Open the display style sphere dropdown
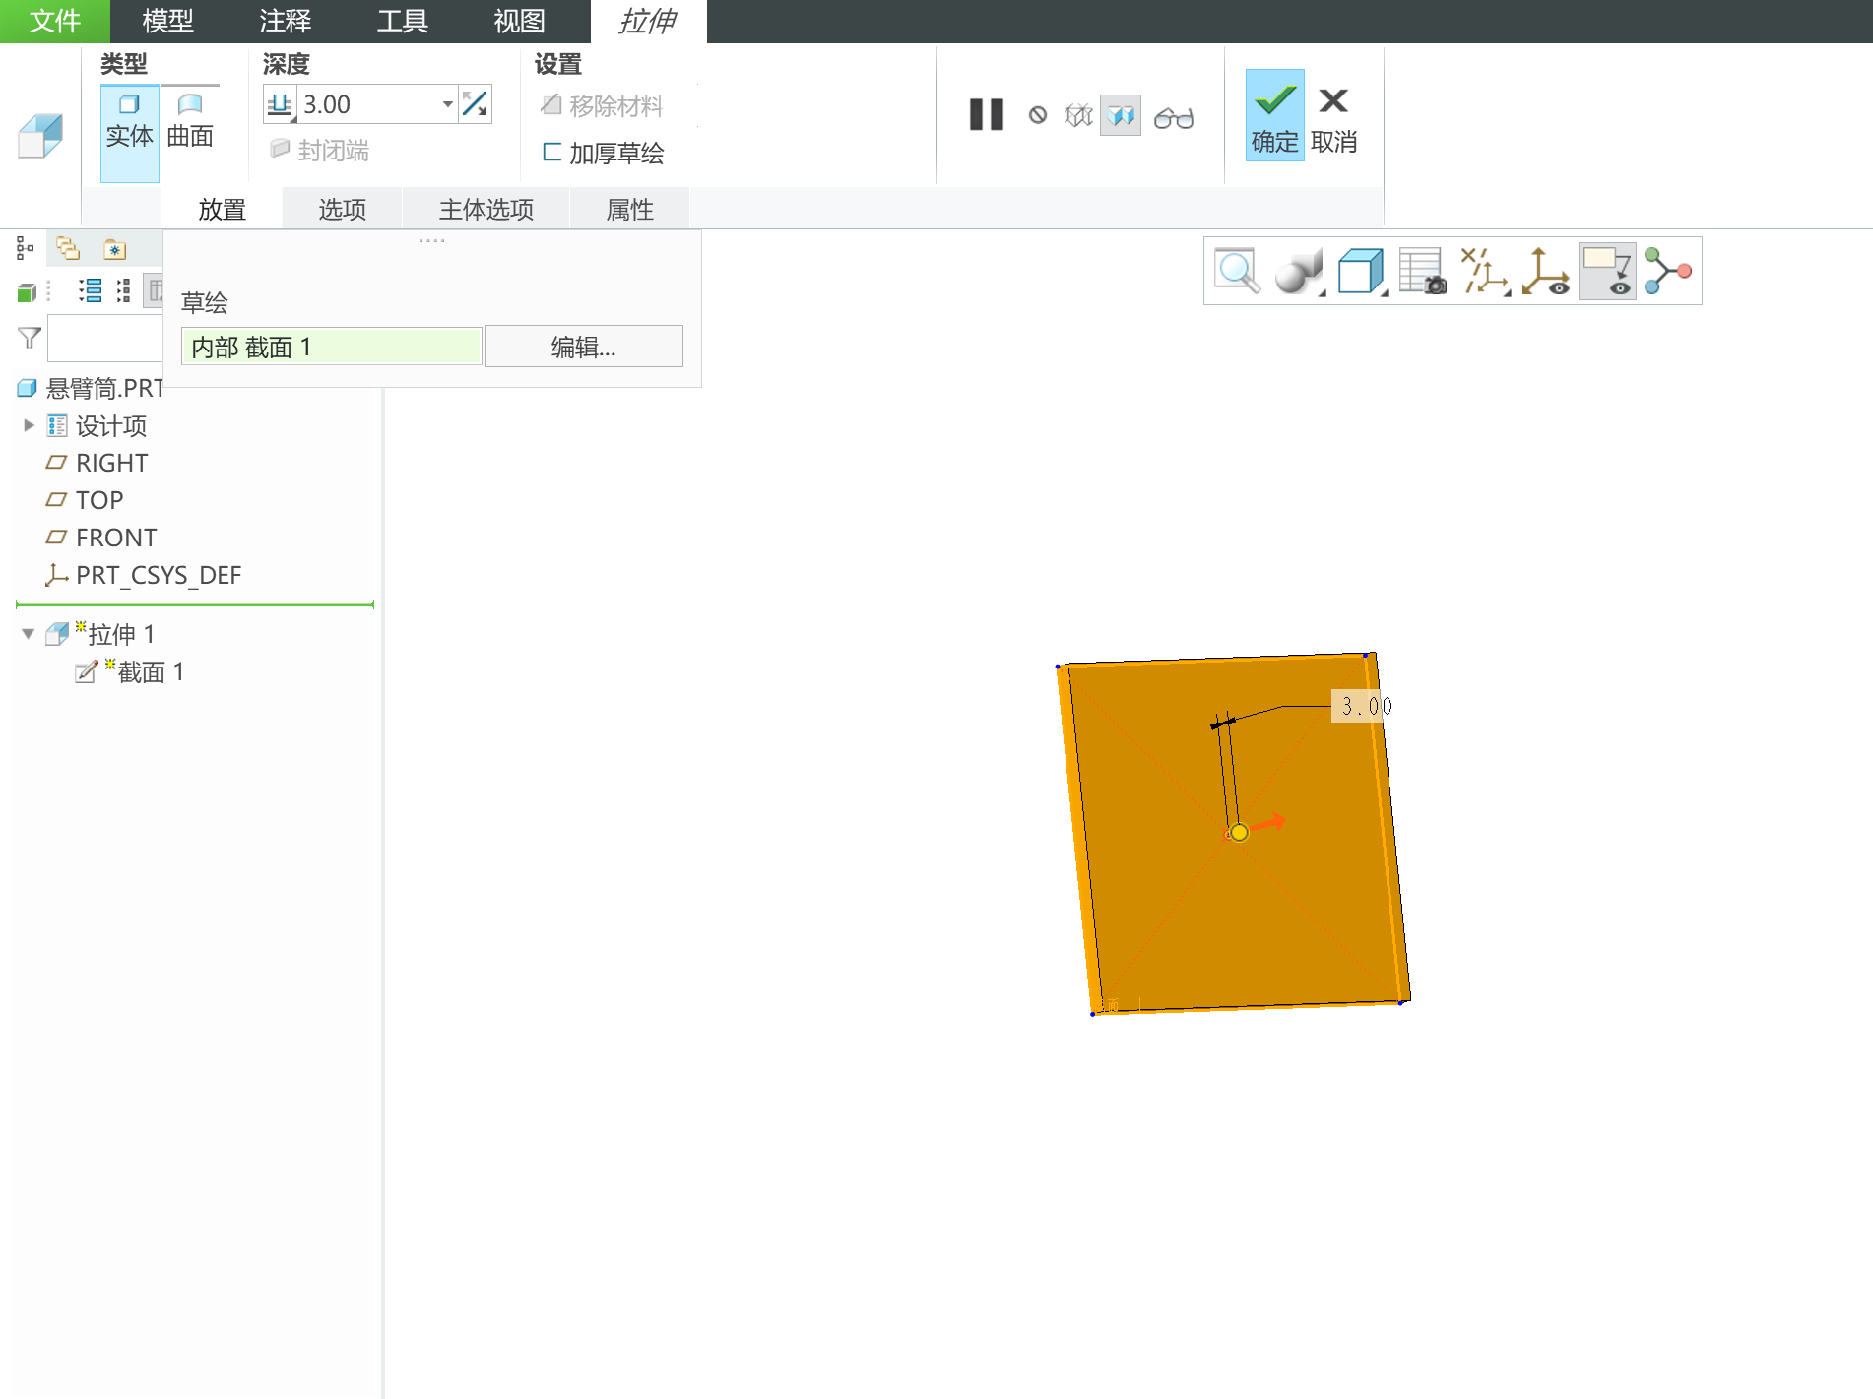Viewport: 1873px width, 1399px height. [1300, 271]
